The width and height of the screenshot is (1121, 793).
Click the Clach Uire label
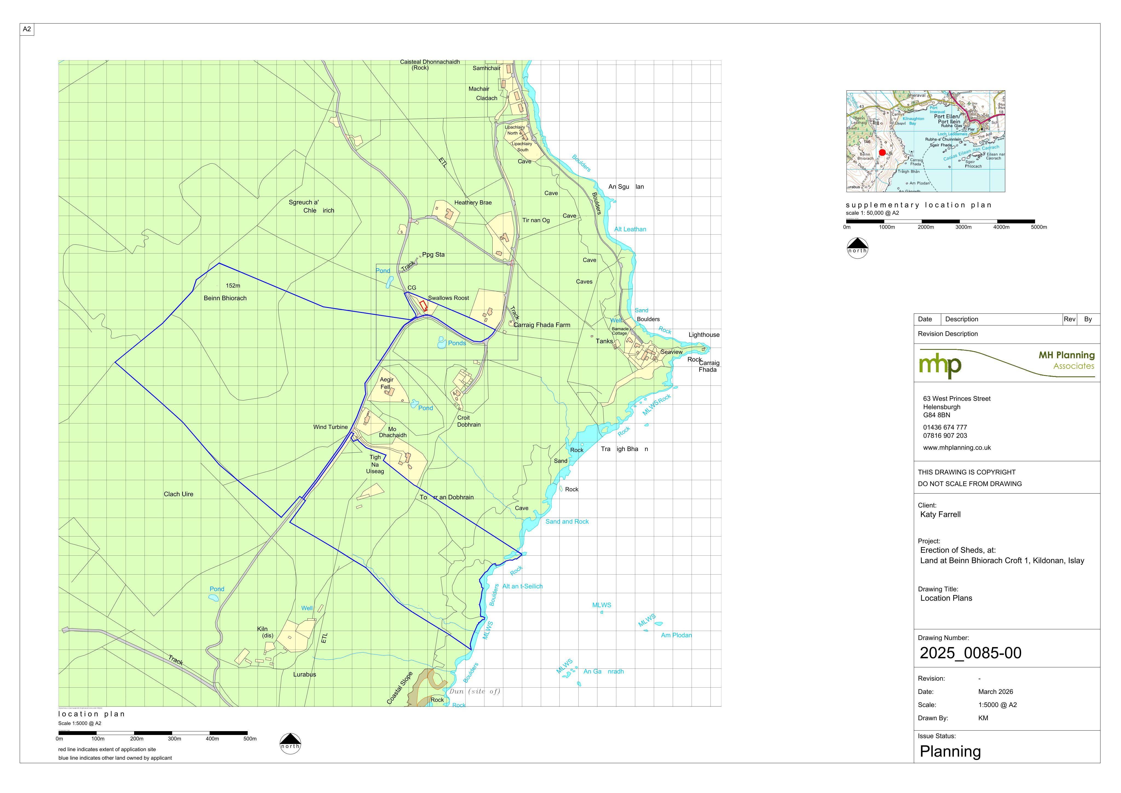179,494
